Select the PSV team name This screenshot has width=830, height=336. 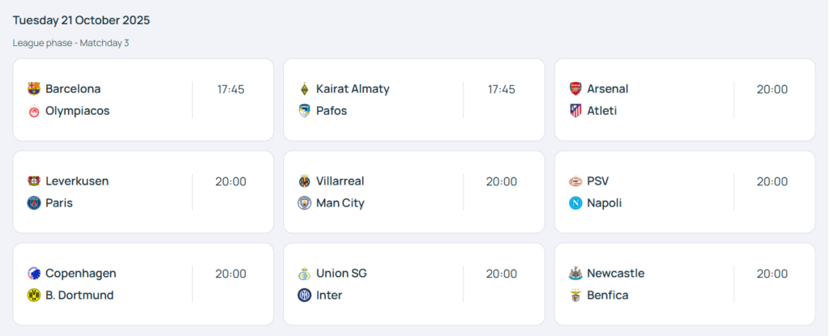click(597, 181)
